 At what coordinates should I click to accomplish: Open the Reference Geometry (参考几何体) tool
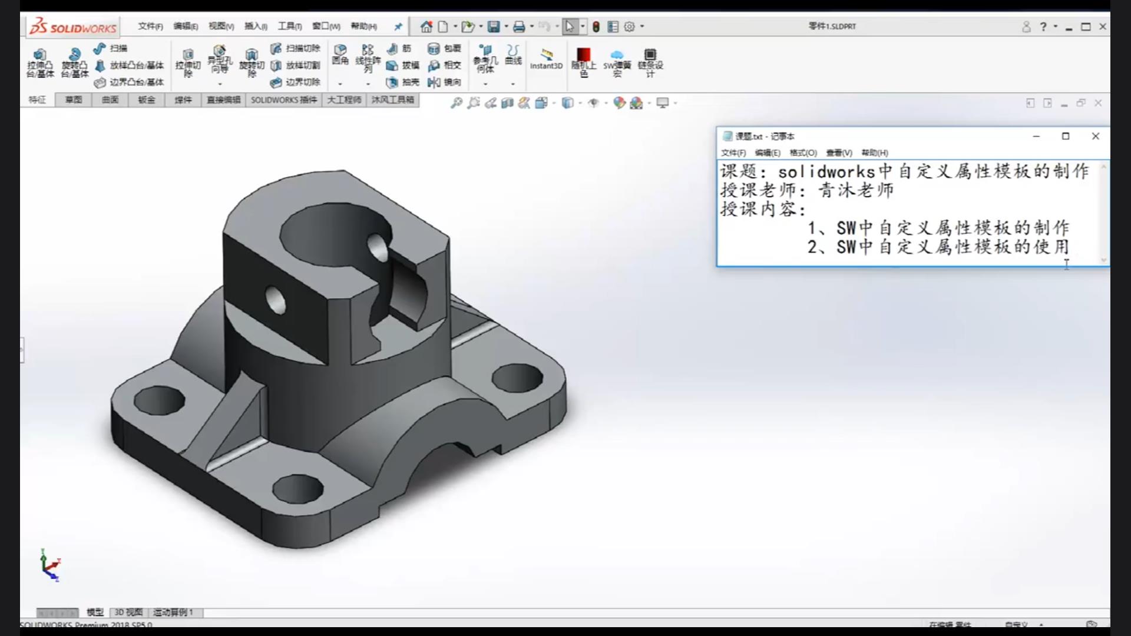coord(485,59)
